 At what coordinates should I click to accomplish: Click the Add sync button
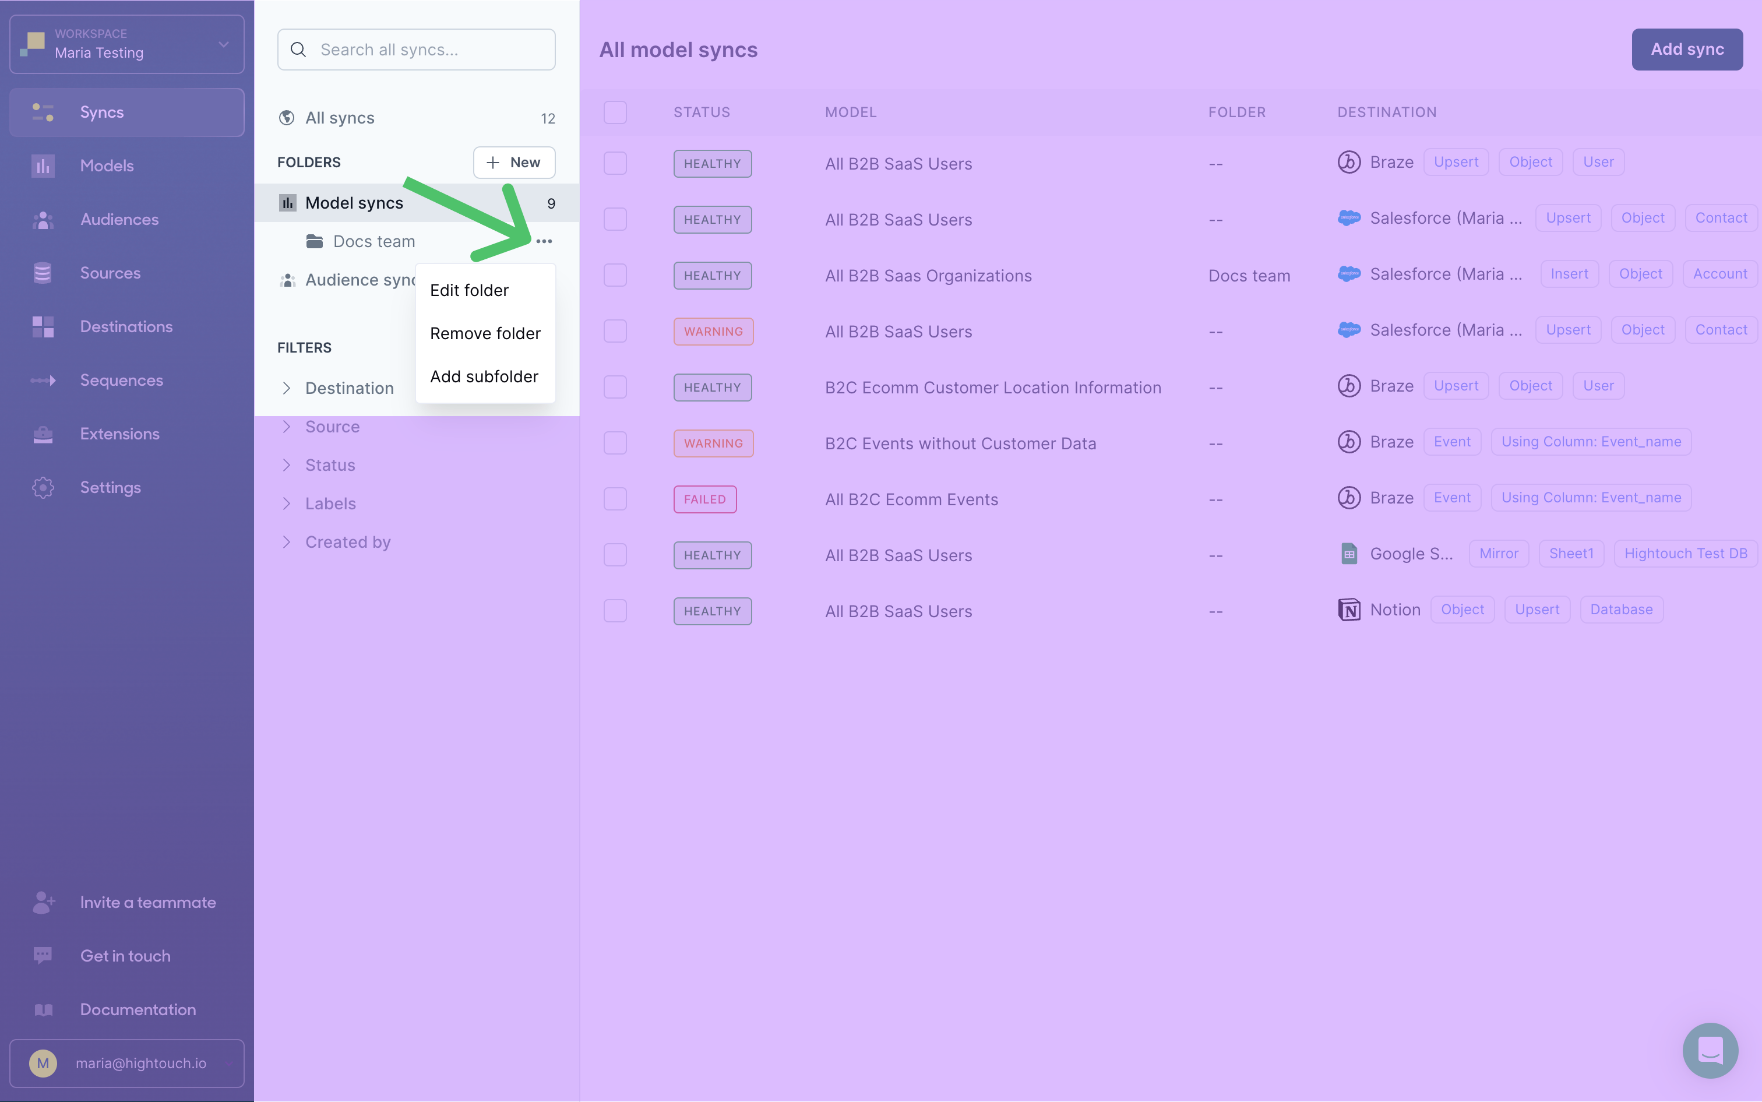(x=1687, y=50)
